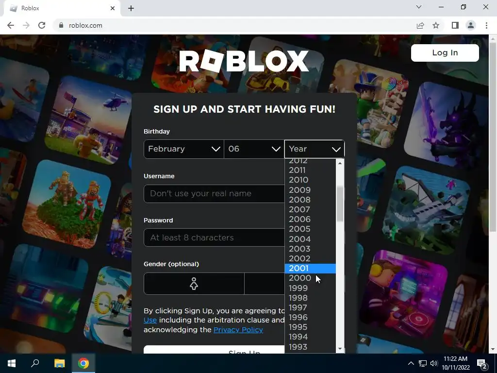
Task: Go back to the previous page
Action: (x=11, y=25)
